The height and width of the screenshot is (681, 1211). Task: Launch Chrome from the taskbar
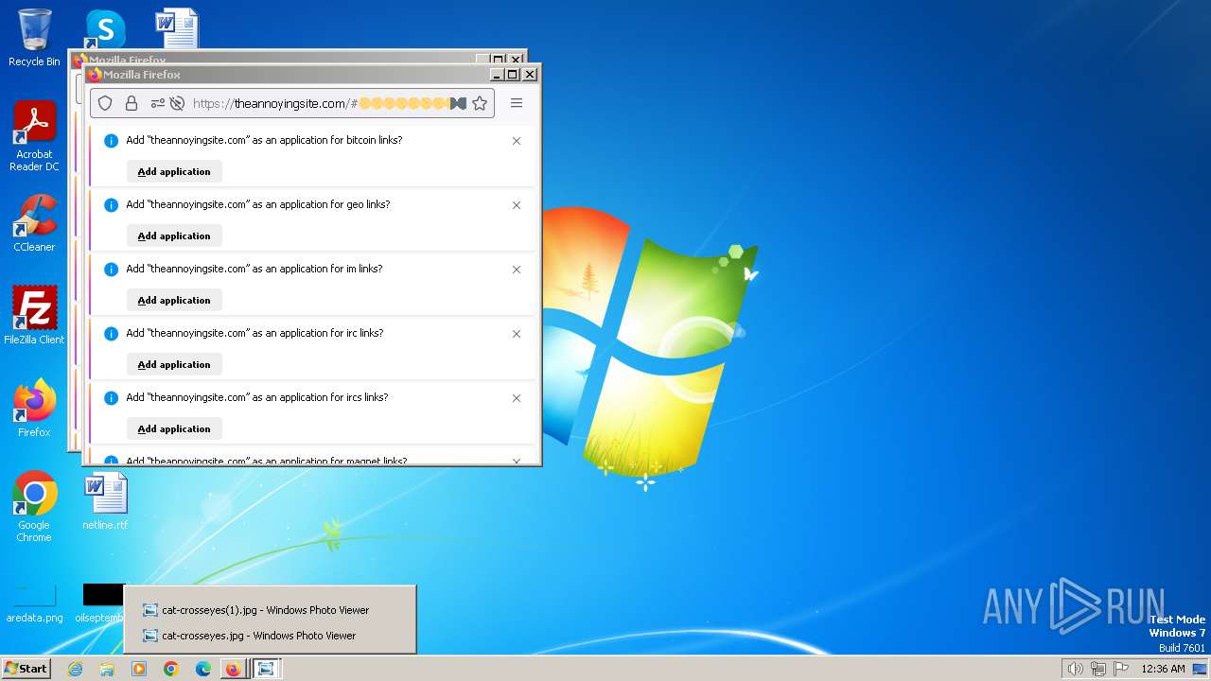click(x=170, y=669)
